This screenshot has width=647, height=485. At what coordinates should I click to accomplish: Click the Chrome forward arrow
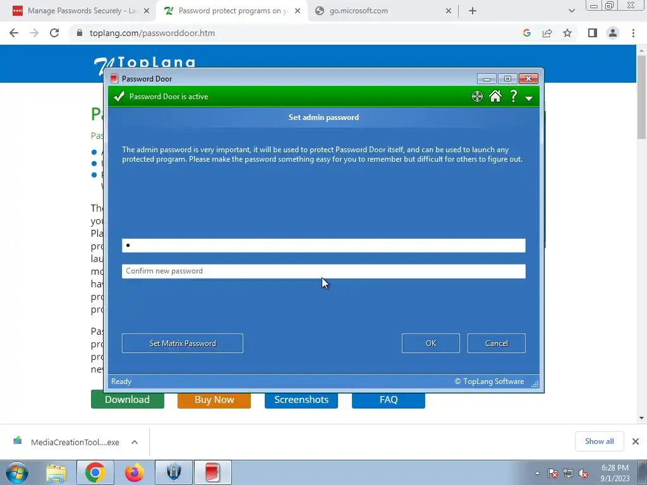(34, 33)
